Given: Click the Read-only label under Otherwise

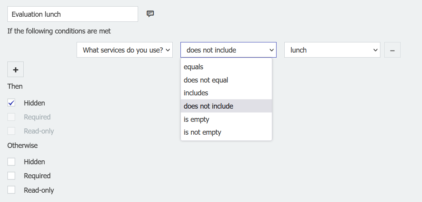Looking at the screenshot, I should pos(39,190).
